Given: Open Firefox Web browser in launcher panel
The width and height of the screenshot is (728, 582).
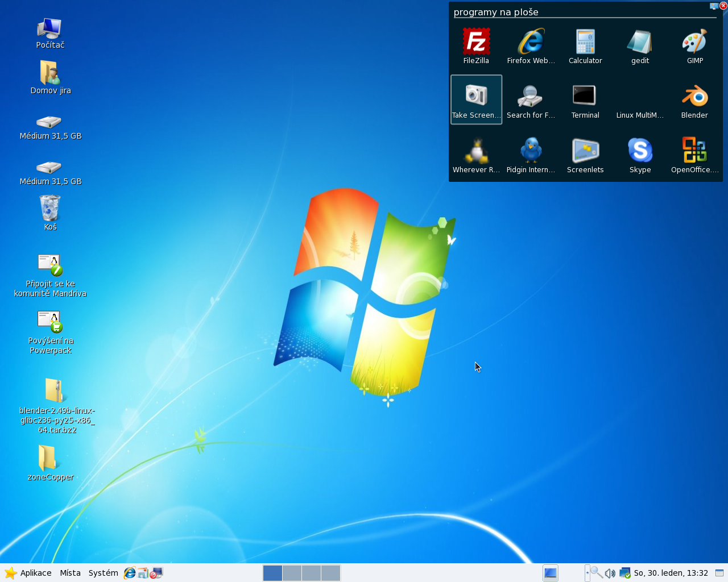Looking at the screenshot, I should (531, 45).
